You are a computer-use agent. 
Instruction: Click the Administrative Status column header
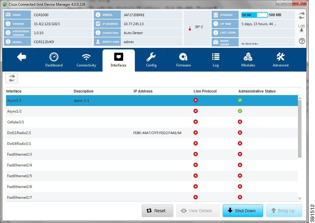(x=257, y=91)
